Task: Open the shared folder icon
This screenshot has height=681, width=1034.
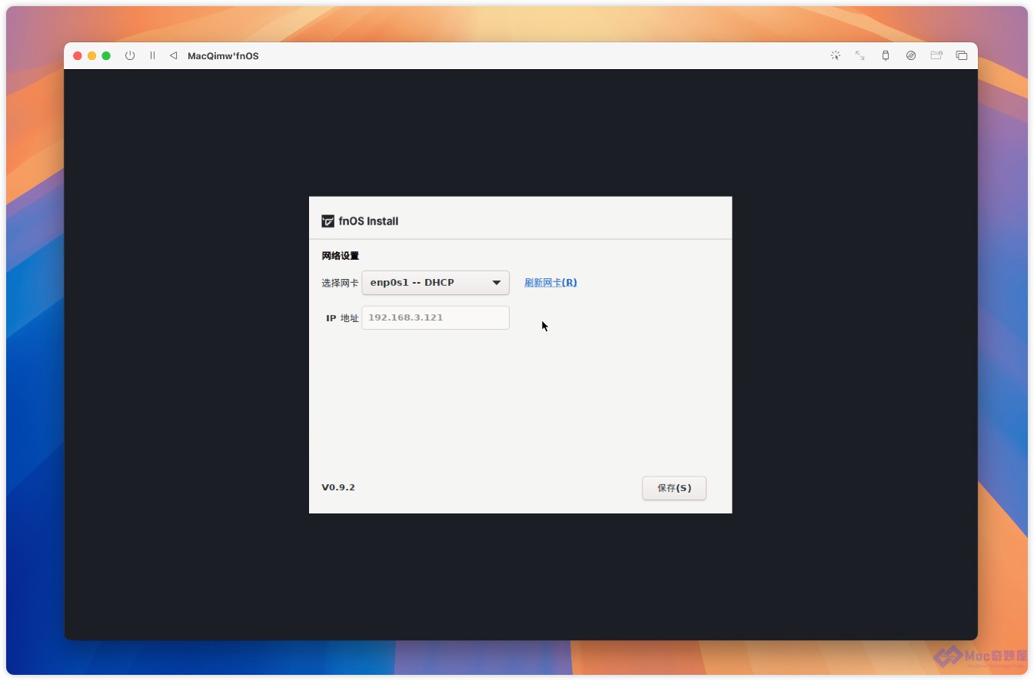Action: tap(936, 55)
